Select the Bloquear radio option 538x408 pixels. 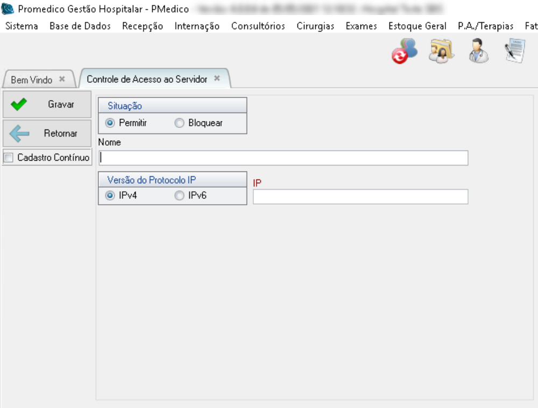pyautogui.click(x=179, y=123)
